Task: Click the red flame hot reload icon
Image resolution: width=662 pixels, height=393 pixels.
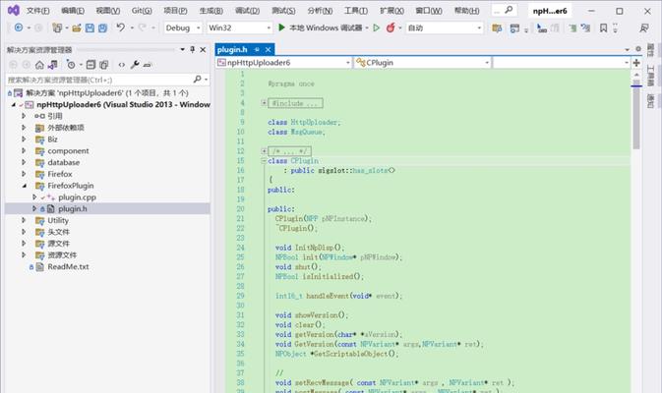Action: click(x=391, y=28)
